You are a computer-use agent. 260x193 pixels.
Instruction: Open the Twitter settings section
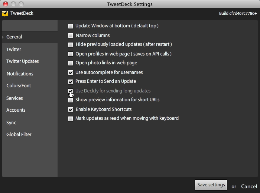click(14, 50)
